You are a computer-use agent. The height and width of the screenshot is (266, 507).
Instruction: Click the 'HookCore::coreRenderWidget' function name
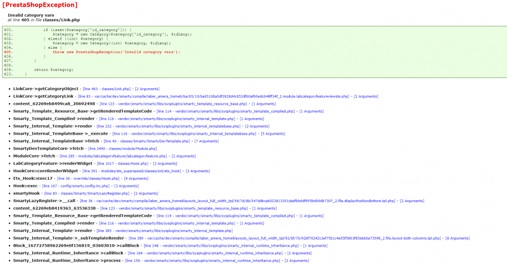click(46, 171)
